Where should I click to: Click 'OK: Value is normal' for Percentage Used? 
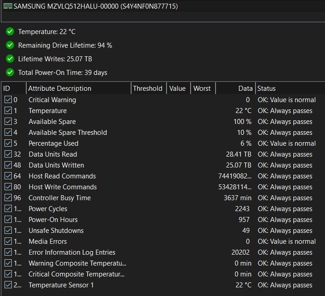[x=287, y=143]
